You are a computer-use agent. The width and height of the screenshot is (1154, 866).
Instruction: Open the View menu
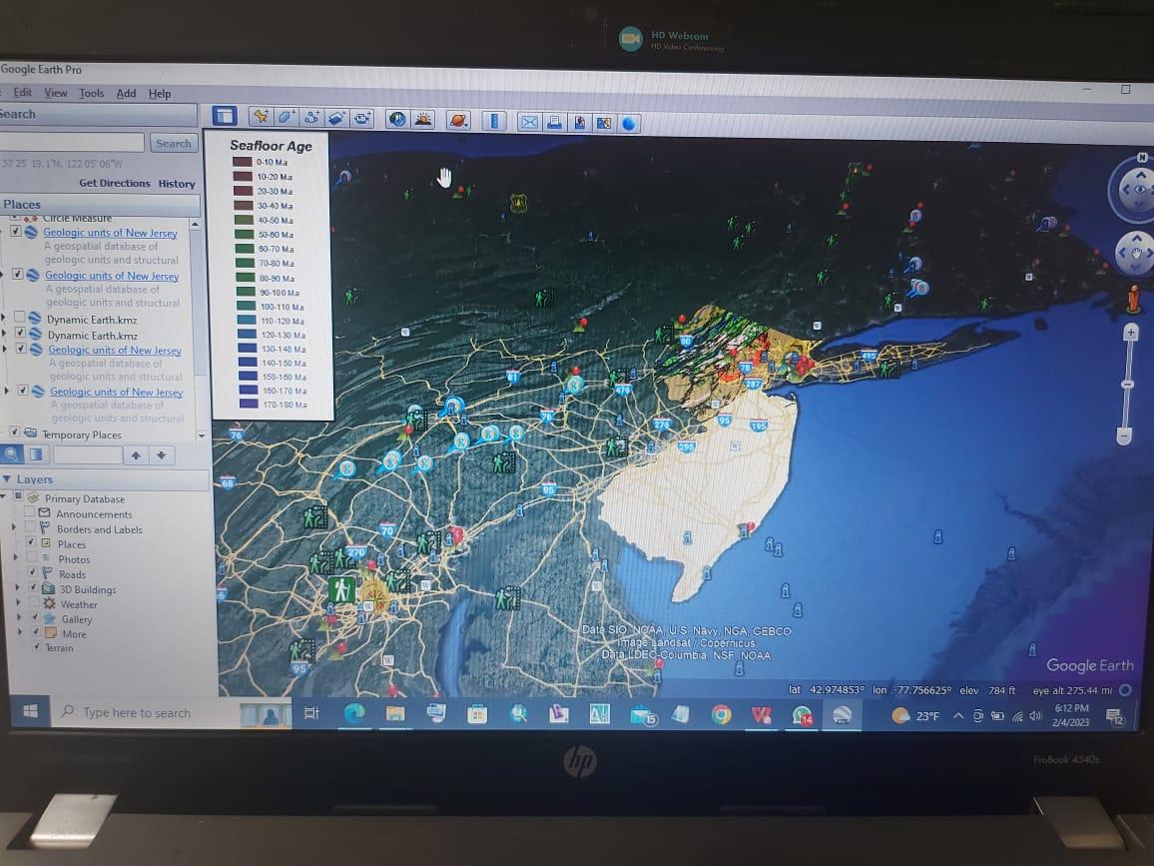click(55, 93)
